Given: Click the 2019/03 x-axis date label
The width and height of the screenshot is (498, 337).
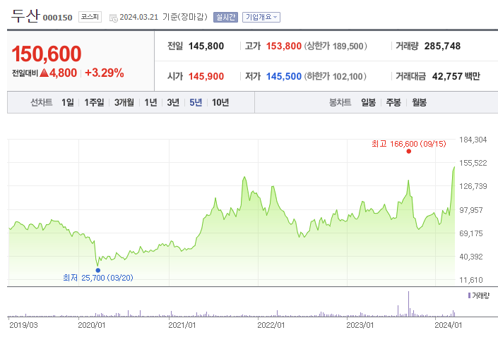Looking at the screenshot, I should click(23, 325).
